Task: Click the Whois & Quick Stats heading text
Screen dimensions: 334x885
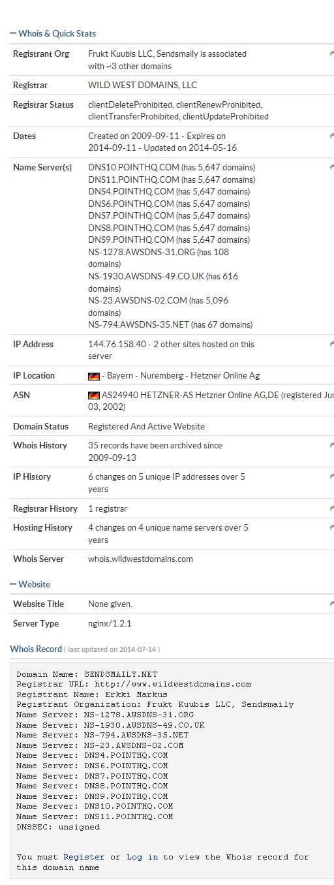Action: pos(57,33)
